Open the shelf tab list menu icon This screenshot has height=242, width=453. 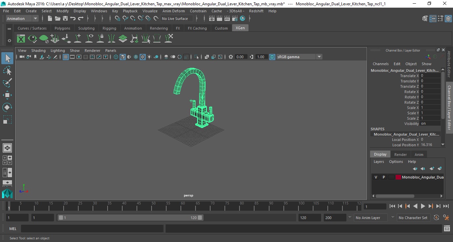click(9, 29)
